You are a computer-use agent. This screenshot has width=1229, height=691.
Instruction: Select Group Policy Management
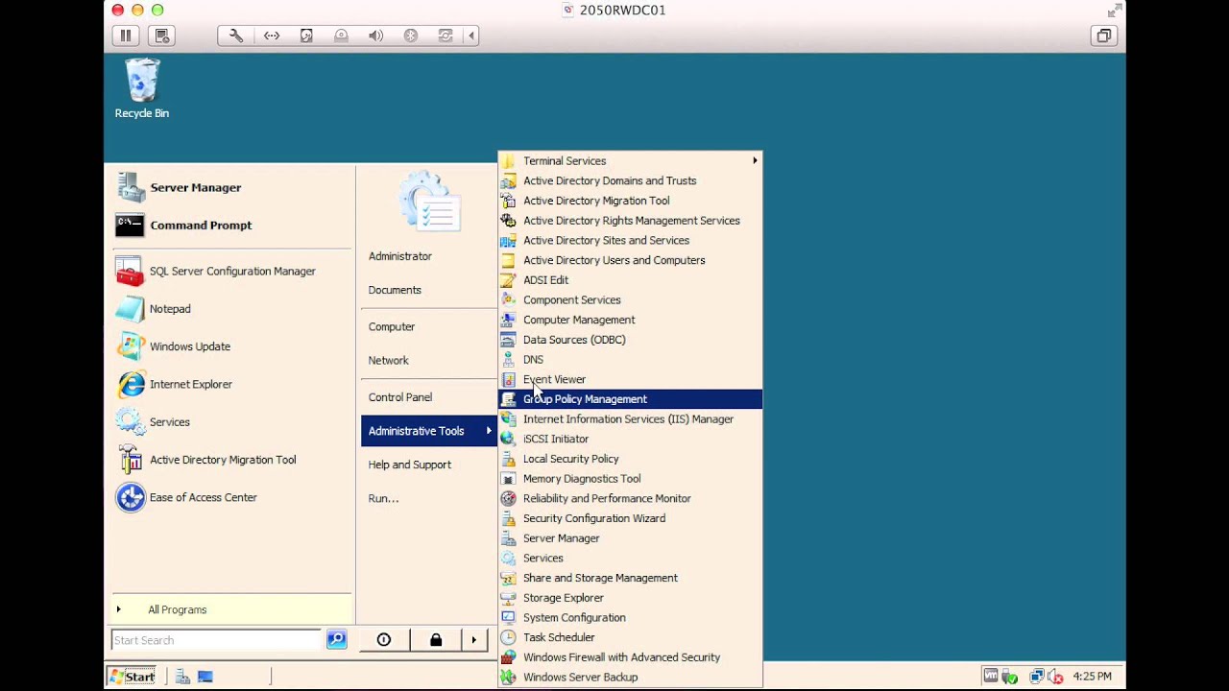click(x=630, y=399)
